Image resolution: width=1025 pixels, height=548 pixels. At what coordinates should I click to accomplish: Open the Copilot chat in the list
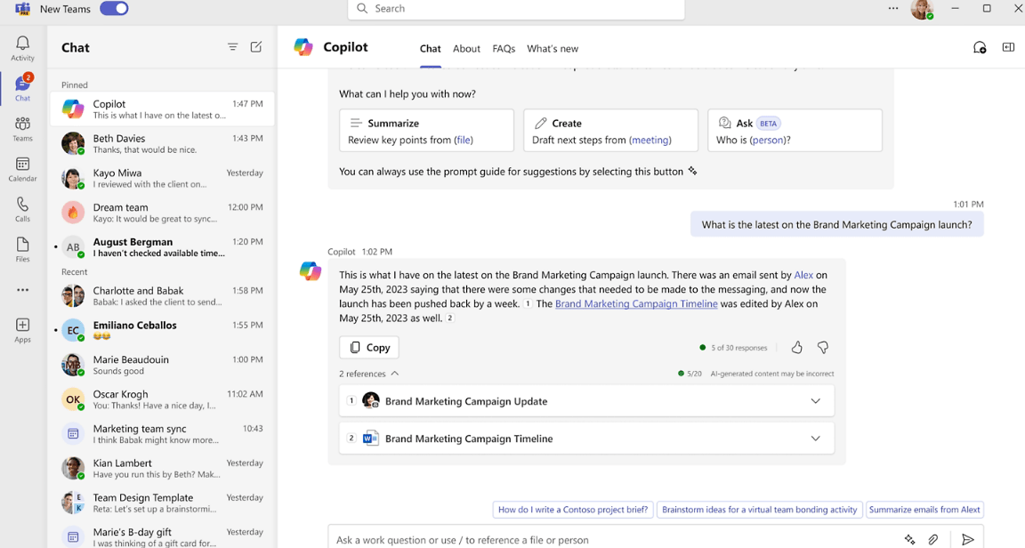click(162, 109)
